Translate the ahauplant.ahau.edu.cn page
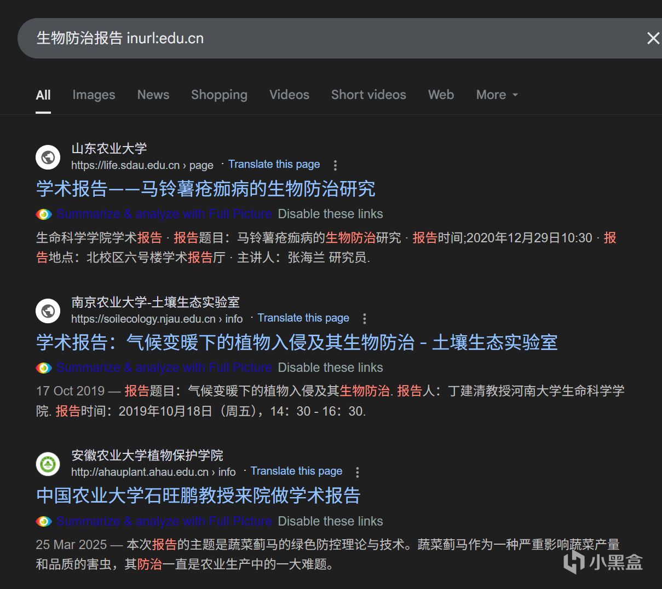The width and height of the screenshot is (662, 589). 296,471
